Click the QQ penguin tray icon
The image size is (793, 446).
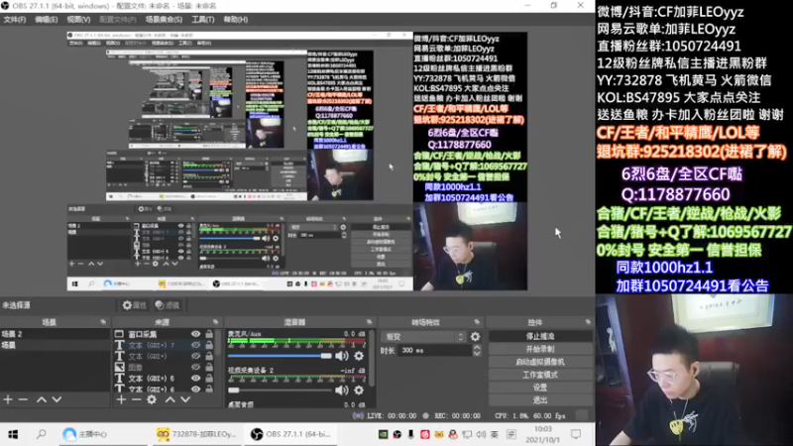click(x=453, y=434)
